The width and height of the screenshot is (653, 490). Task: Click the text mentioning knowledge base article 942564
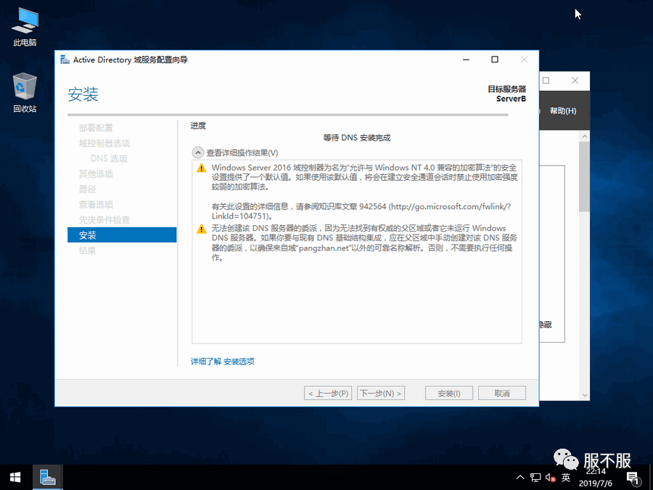[x=361, y=211]
